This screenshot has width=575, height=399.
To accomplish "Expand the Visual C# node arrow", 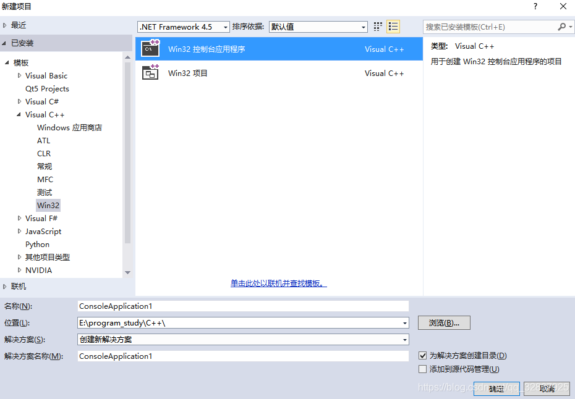I will pyautogui.click(x=19, y=101).
